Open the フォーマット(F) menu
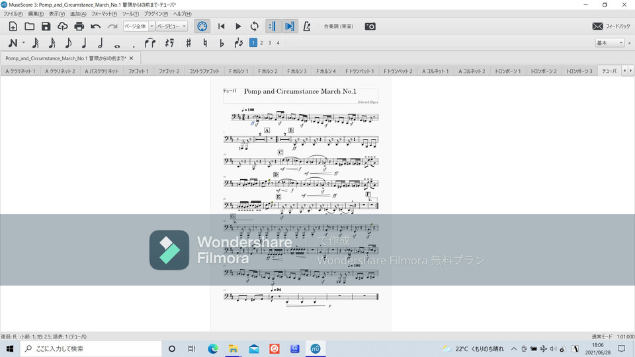 pos(104,14)
